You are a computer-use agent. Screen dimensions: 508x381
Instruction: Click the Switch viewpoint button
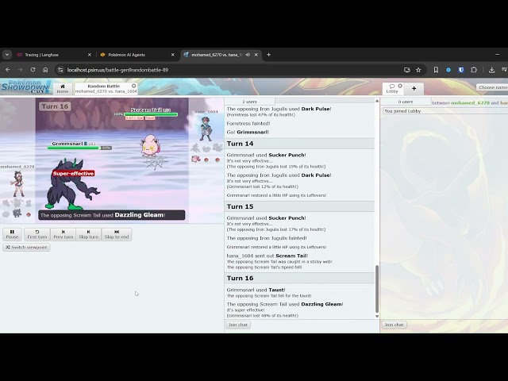26,247
